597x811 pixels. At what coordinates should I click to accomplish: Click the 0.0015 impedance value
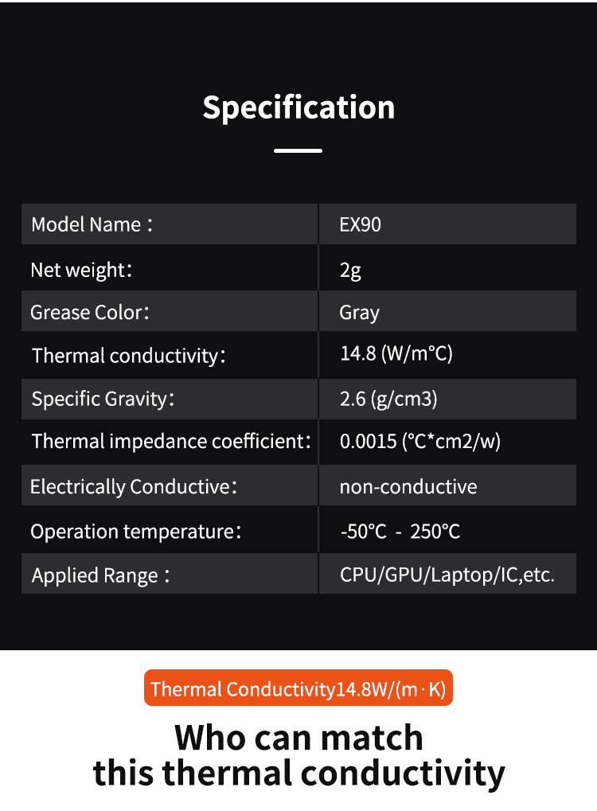(x=420, y=442)
